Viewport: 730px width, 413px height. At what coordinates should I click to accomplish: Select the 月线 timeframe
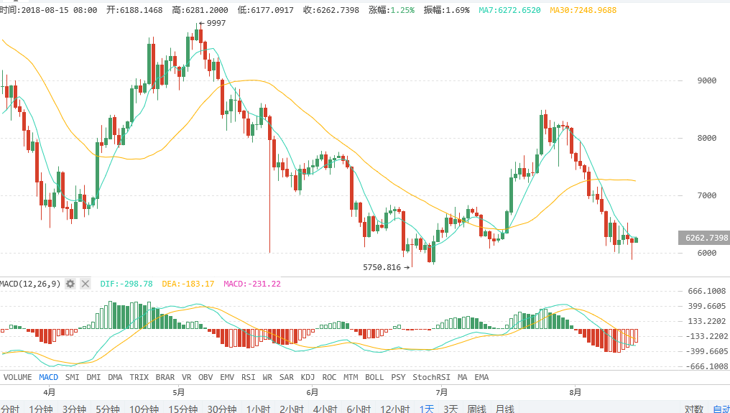tap(505, 409)
